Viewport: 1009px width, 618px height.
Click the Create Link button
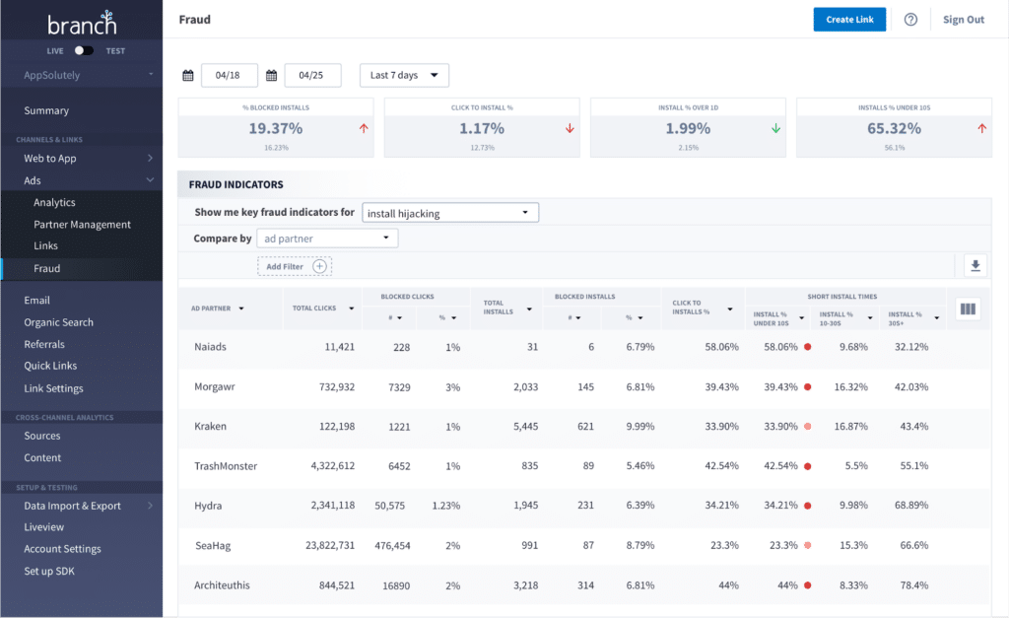(x=849, y=19)
